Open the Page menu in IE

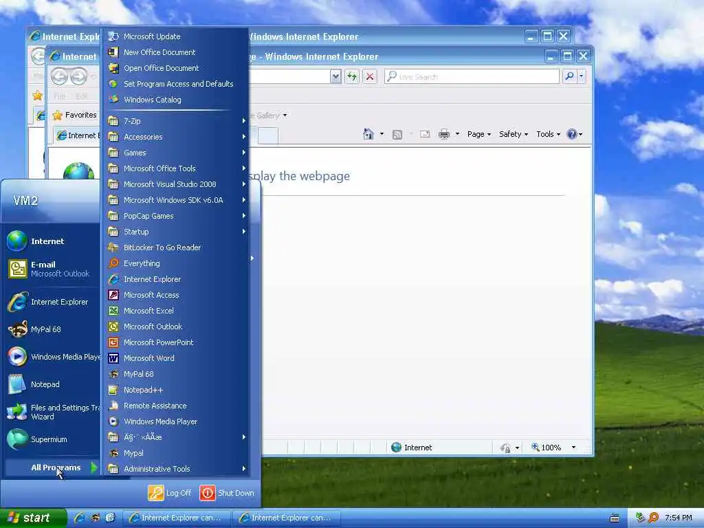point(479,134)
